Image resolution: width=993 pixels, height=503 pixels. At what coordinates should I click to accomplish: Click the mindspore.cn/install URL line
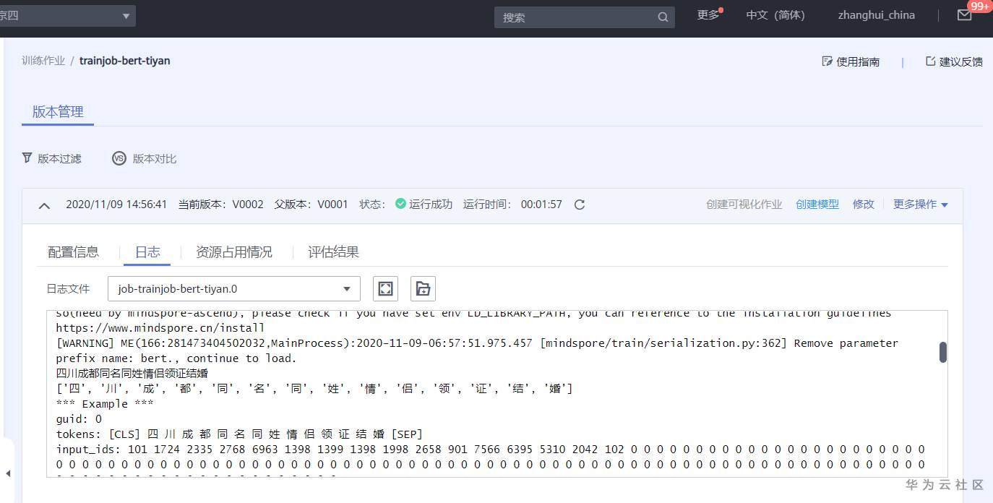pyautogui.click(x=160, y=328)
